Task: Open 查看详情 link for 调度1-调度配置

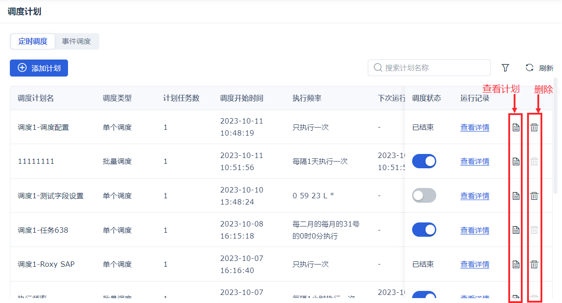Action: [475, 128]
